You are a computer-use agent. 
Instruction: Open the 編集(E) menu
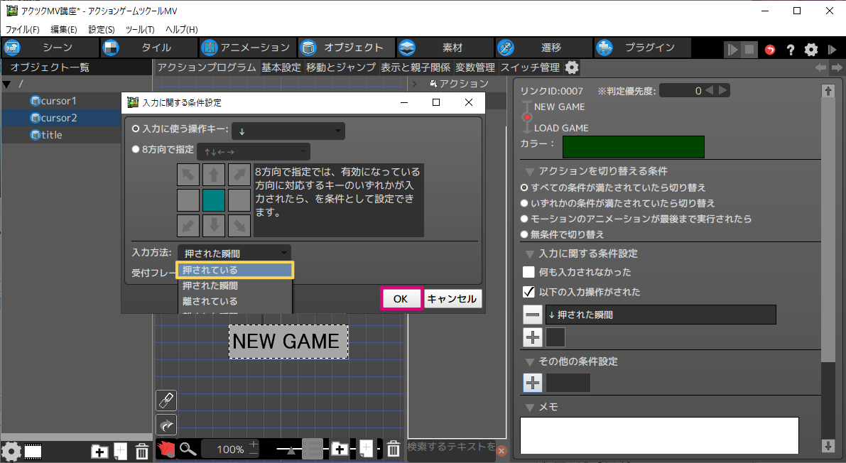[63, 29]
